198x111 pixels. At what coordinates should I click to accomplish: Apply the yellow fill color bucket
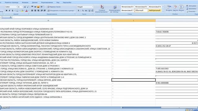[x=22, y=11]
